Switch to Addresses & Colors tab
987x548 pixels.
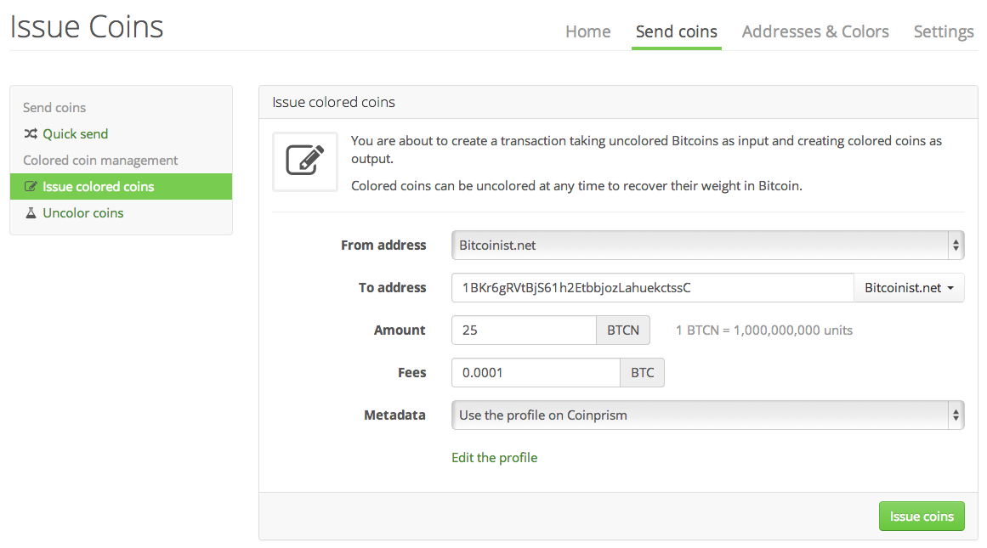(815, 31)
